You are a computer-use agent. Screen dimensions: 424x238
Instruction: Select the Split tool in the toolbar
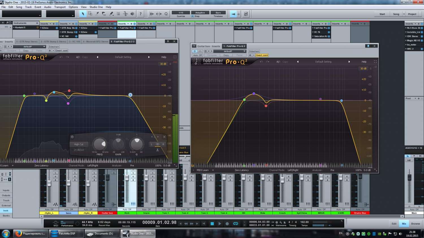pos(97,14)
